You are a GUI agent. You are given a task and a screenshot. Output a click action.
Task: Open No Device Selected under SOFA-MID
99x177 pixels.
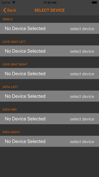(49, 119)
